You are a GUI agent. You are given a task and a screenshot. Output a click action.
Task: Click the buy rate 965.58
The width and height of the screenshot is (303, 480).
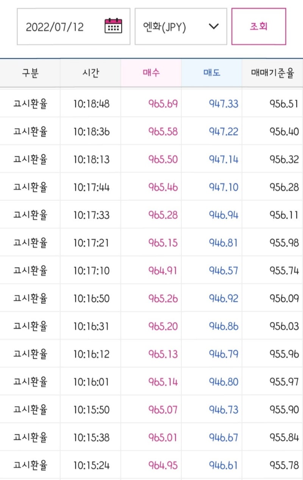click(x=163, y=131)
